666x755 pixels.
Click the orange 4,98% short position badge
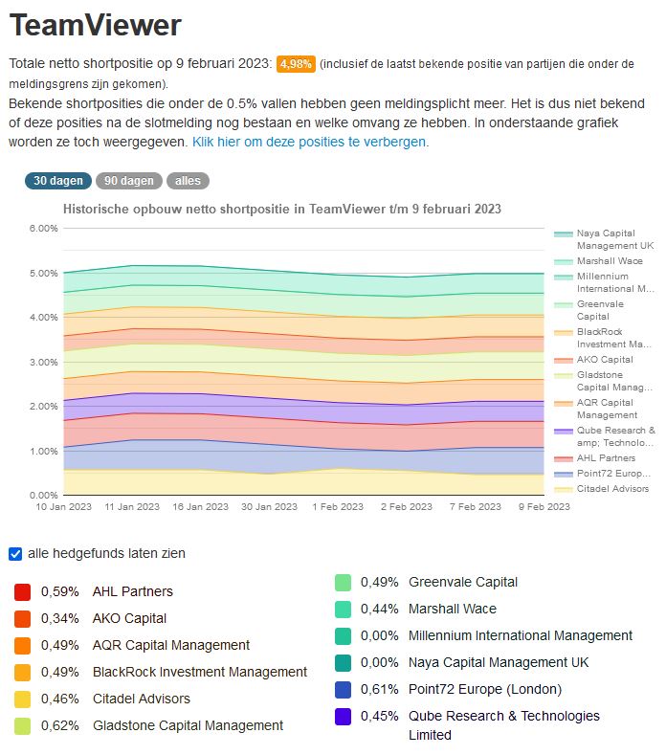295,64
